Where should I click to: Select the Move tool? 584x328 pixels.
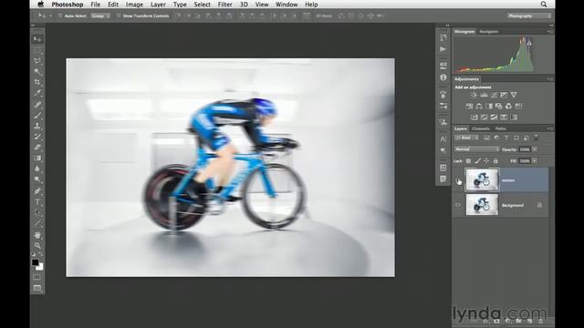[x=37, y=39]
